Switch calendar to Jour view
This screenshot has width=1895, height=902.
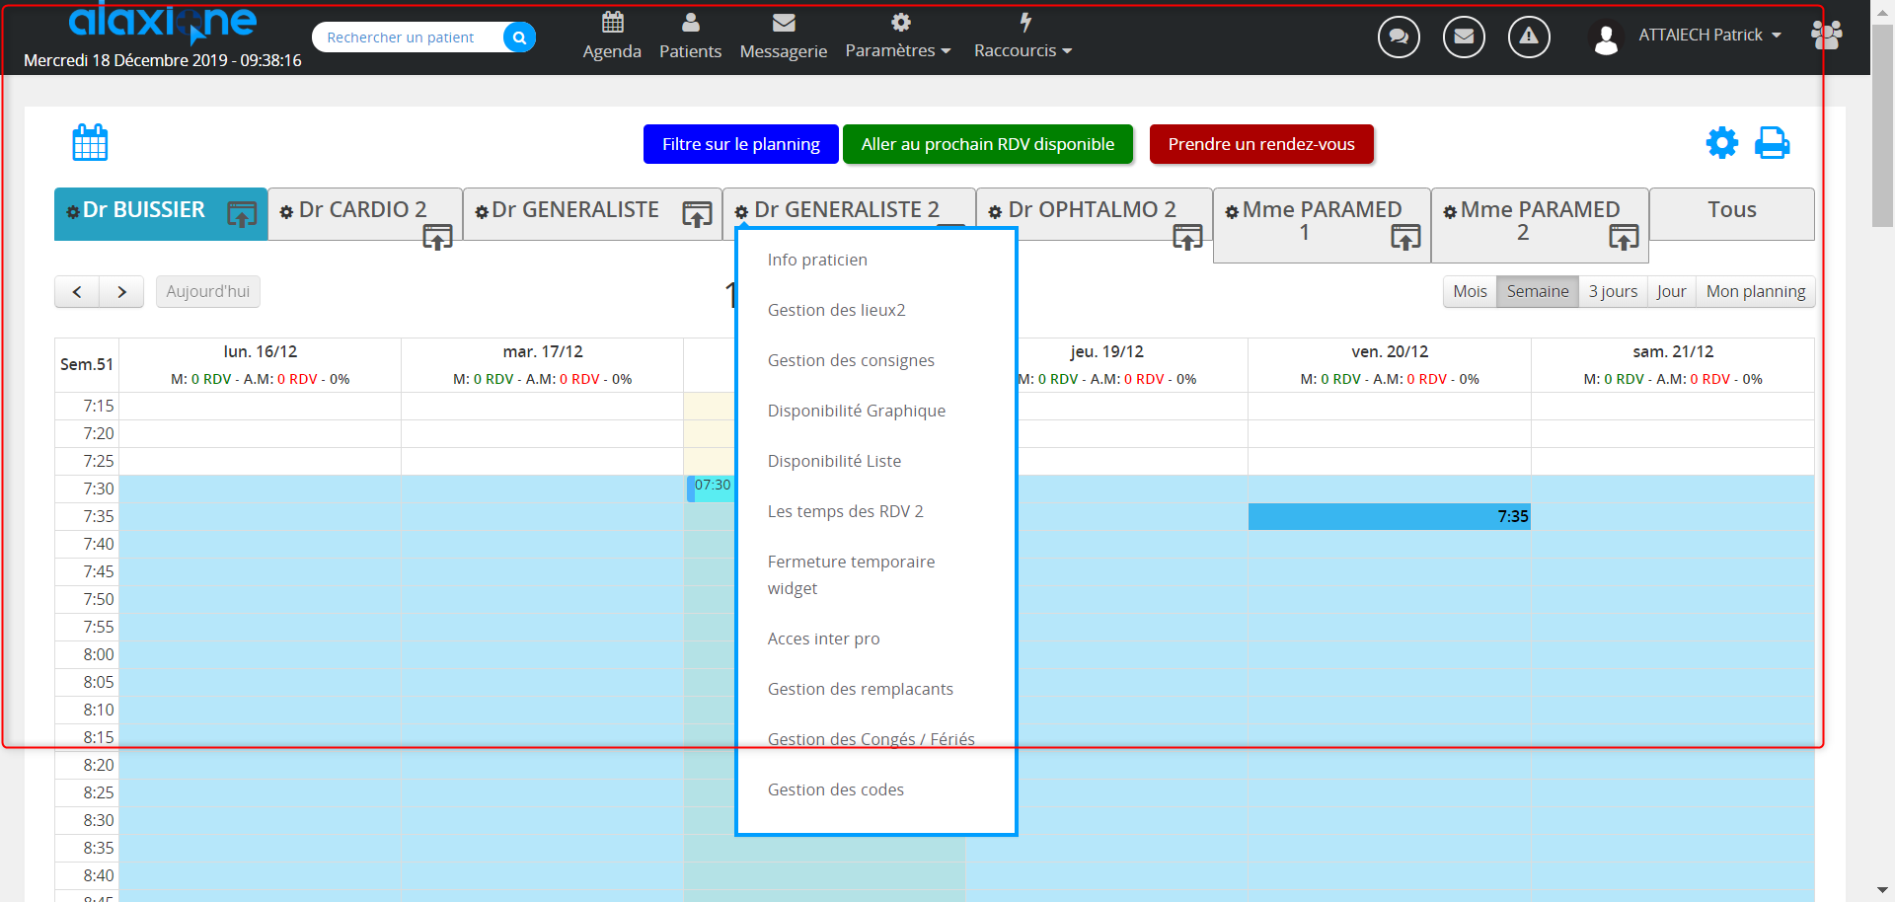pyautogui.click(x=1671, y=291)
